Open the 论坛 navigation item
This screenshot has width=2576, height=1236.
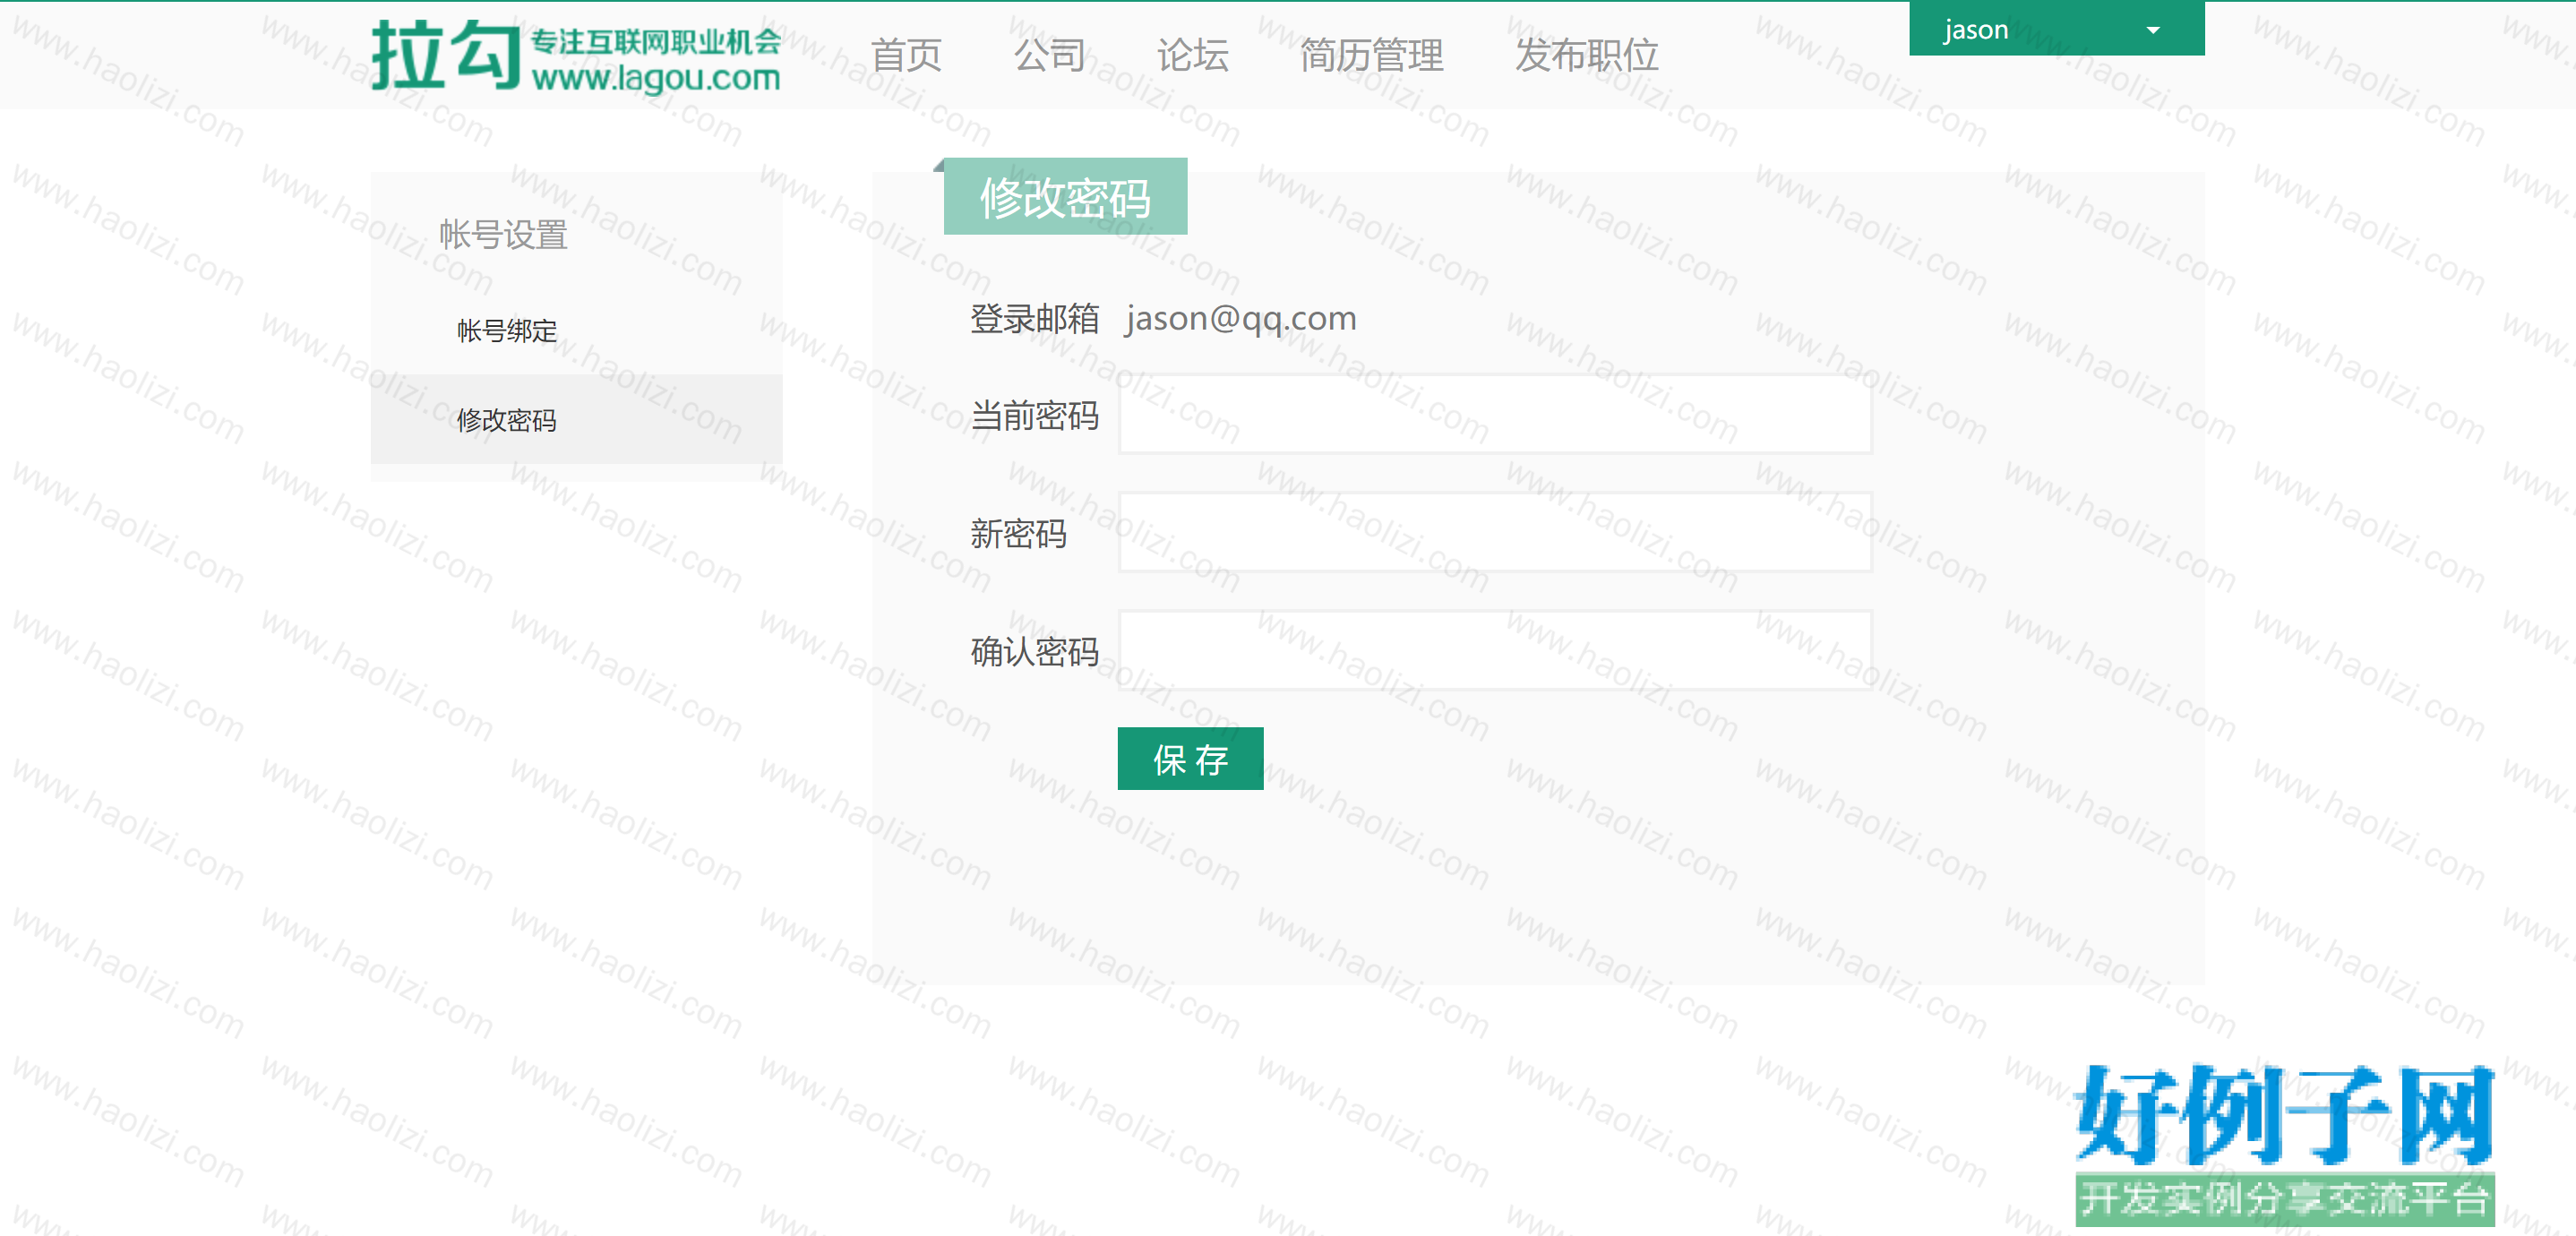(1192, 55)
